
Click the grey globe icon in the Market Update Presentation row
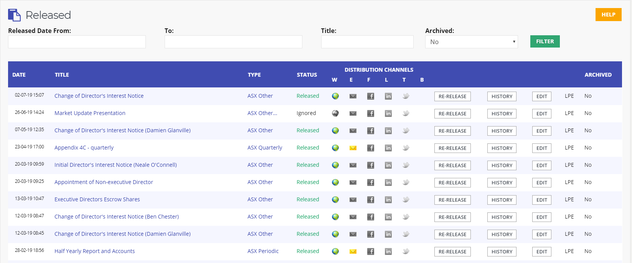[335, 113]
